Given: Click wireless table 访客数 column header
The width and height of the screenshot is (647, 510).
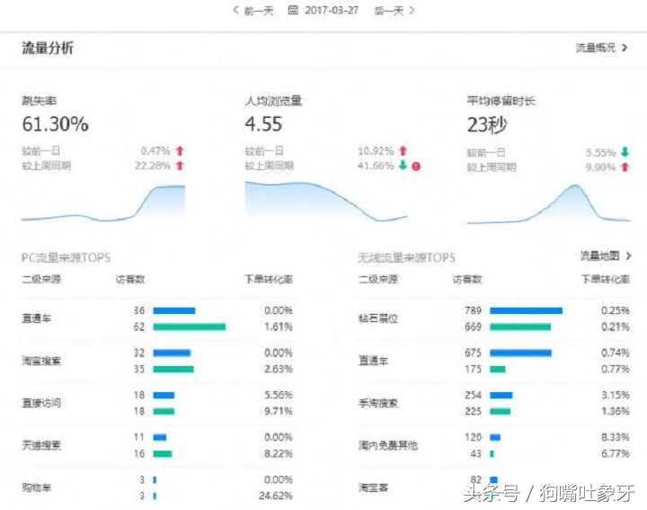Looking at the screenshot, I should coord(467,280).
